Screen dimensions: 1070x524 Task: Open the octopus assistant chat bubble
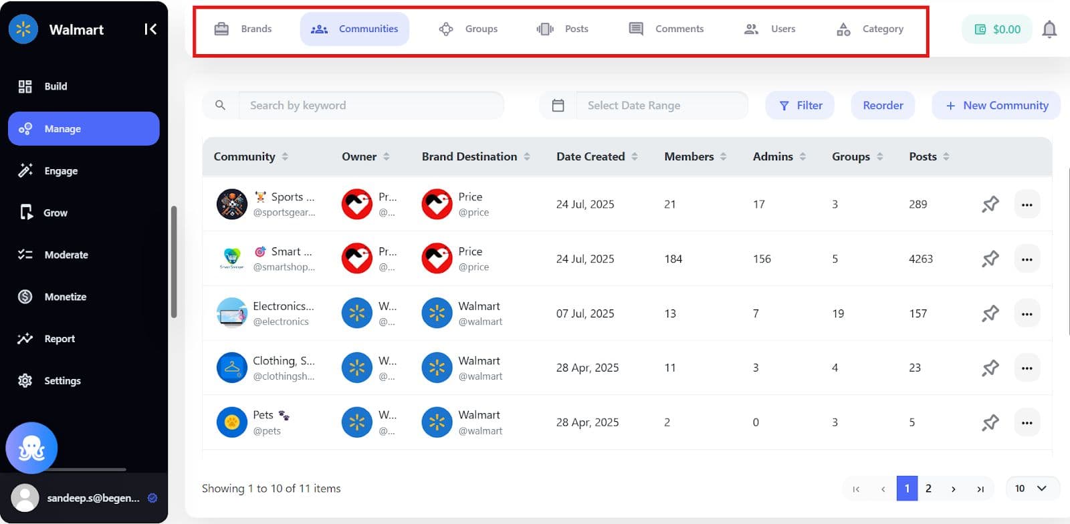[31, 448]
